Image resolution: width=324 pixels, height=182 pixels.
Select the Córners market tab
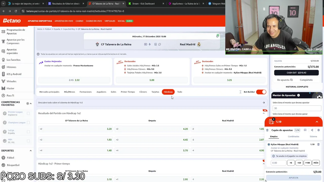pos(143,92)
